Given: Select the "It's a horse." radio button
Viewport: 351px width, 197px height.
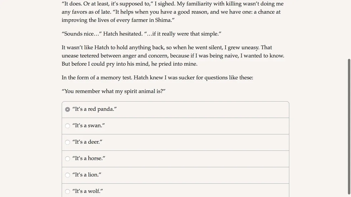Looking at the screenshot, I should [67, 159].
